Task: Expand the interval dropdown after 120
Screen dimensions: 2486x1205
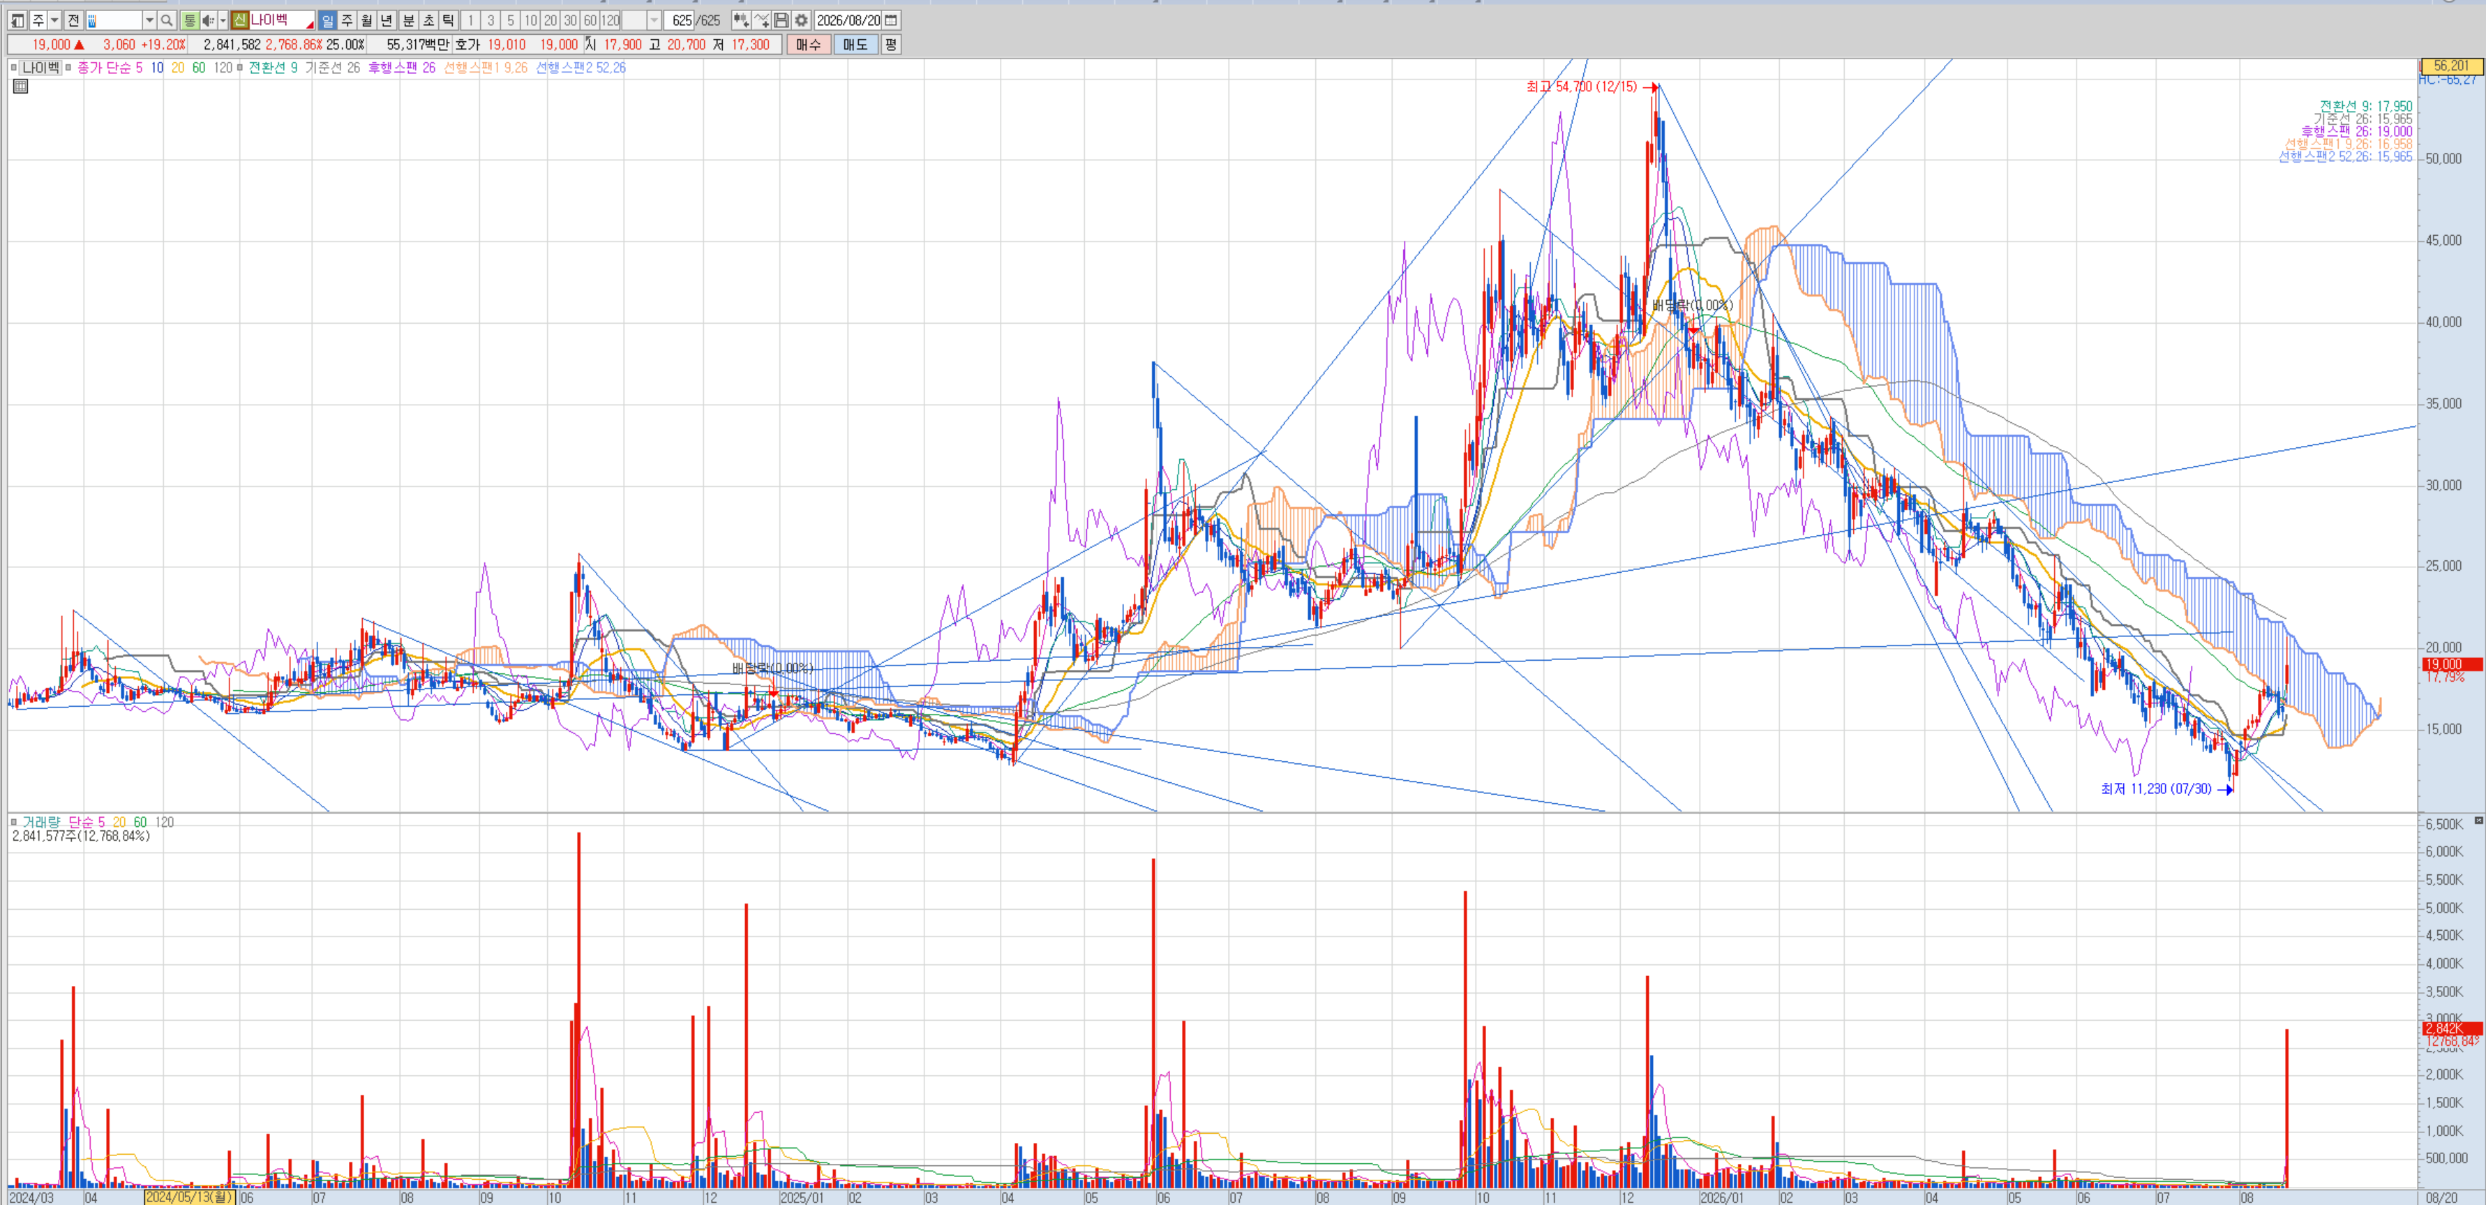Action: click(x=653, y=20)
